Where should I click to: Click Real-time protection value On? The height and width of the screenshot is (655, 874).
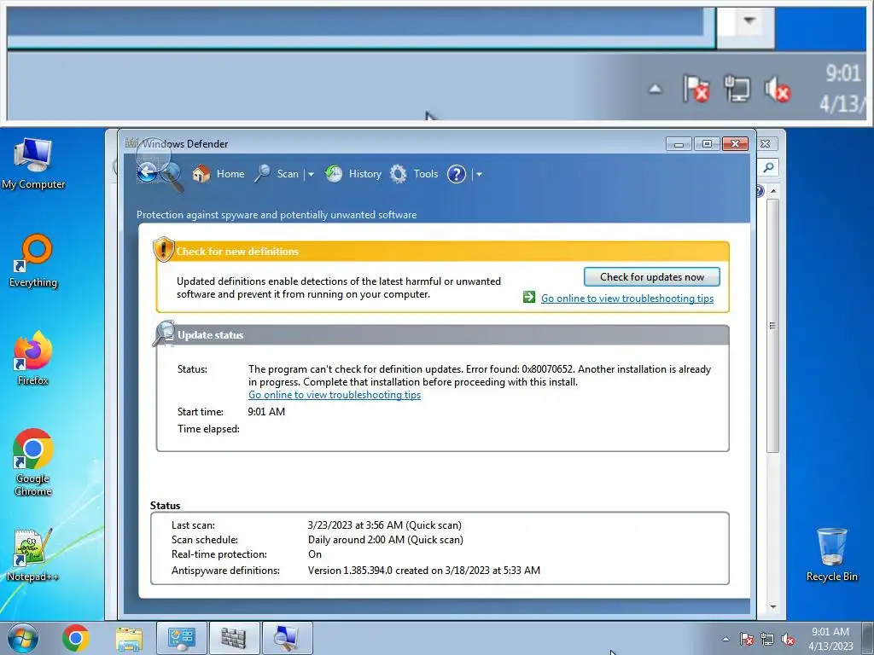tap(315, 554)
